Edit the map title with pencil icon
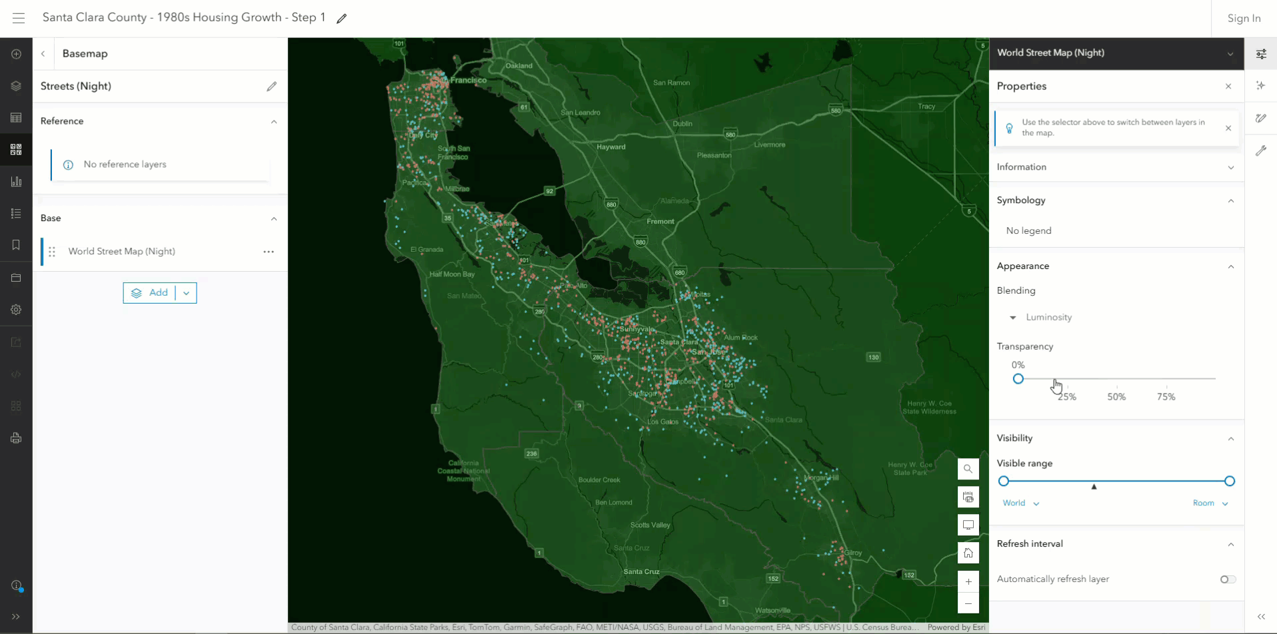 tap(341, 19)
